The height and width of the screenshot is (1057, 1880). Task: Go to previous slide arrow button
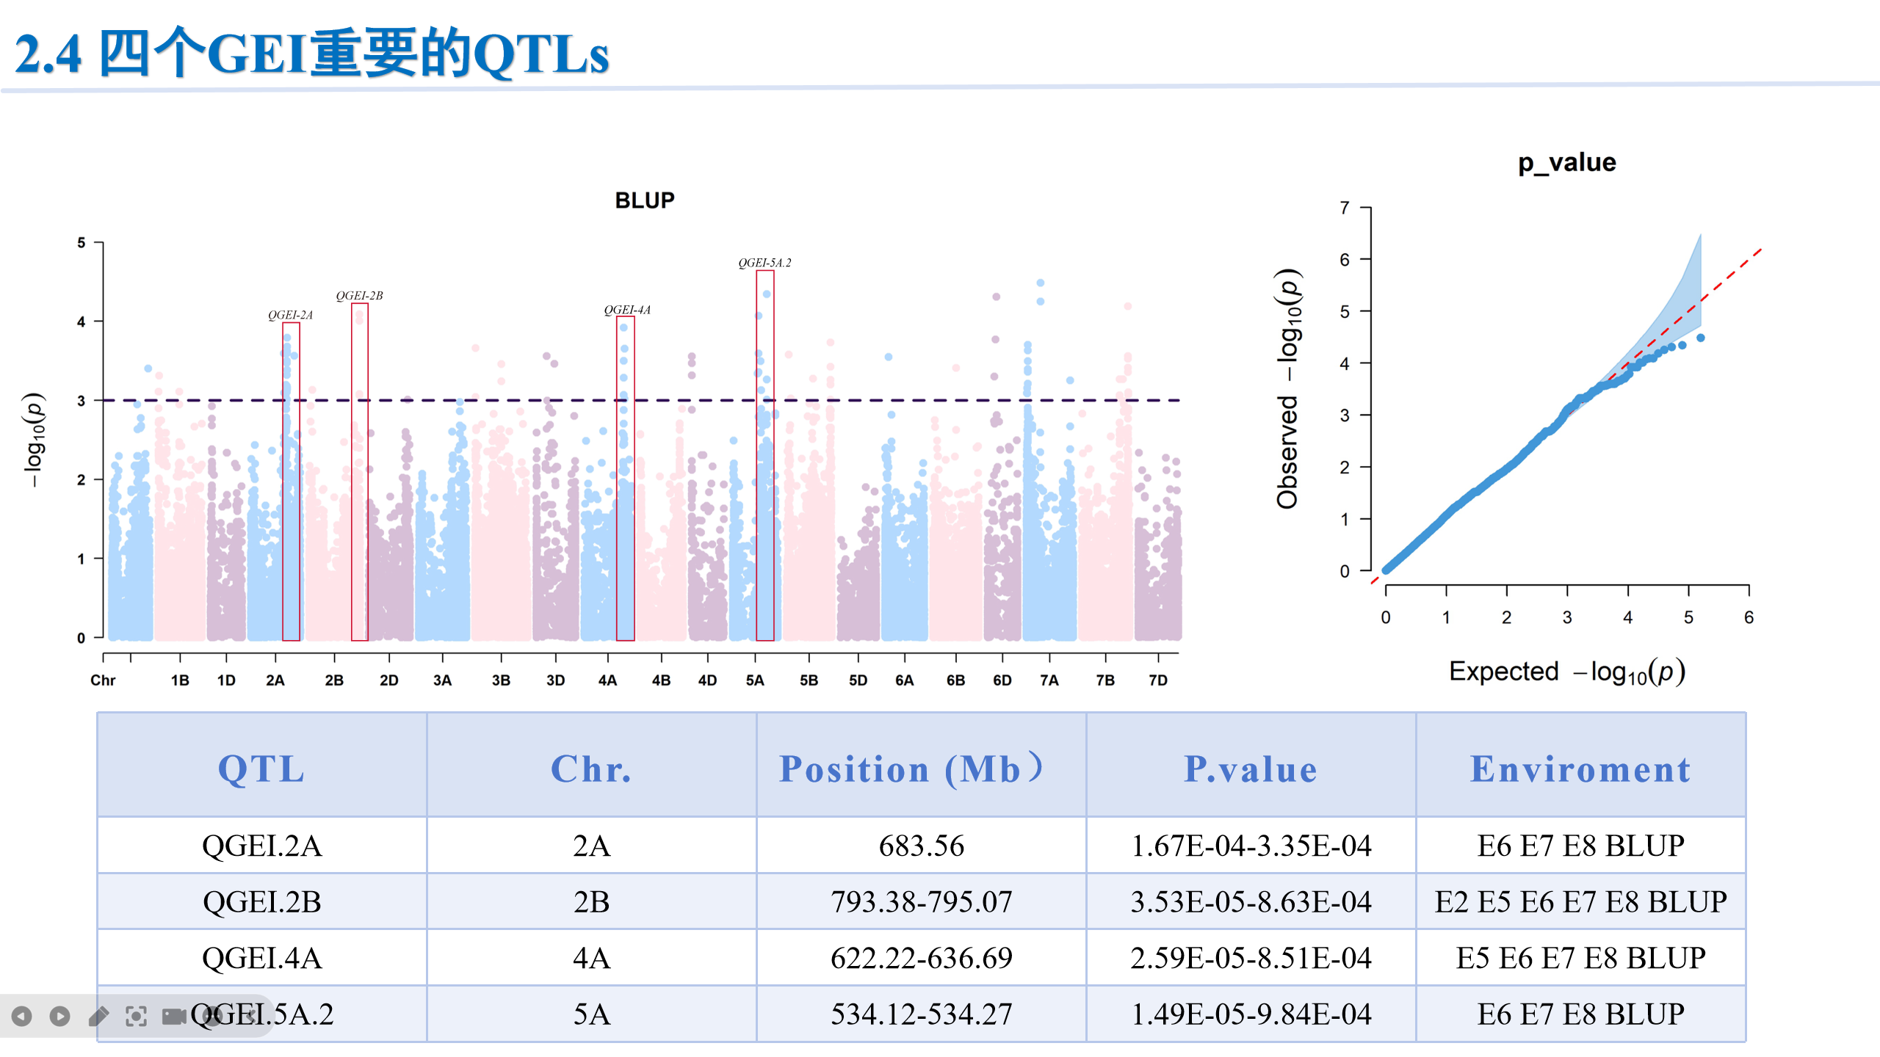[x=22, y=1016]
